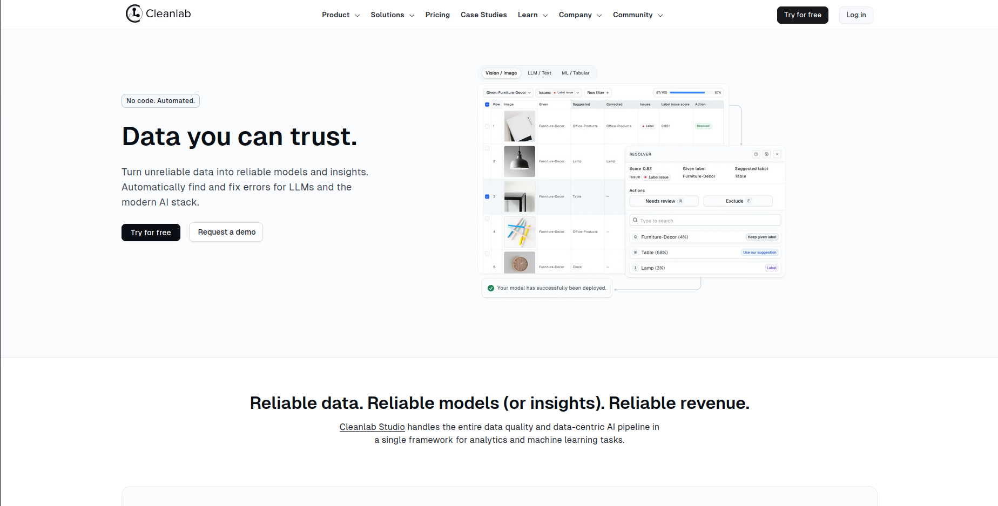Open the colored pens thumbnail in row 4

(520, 232)
